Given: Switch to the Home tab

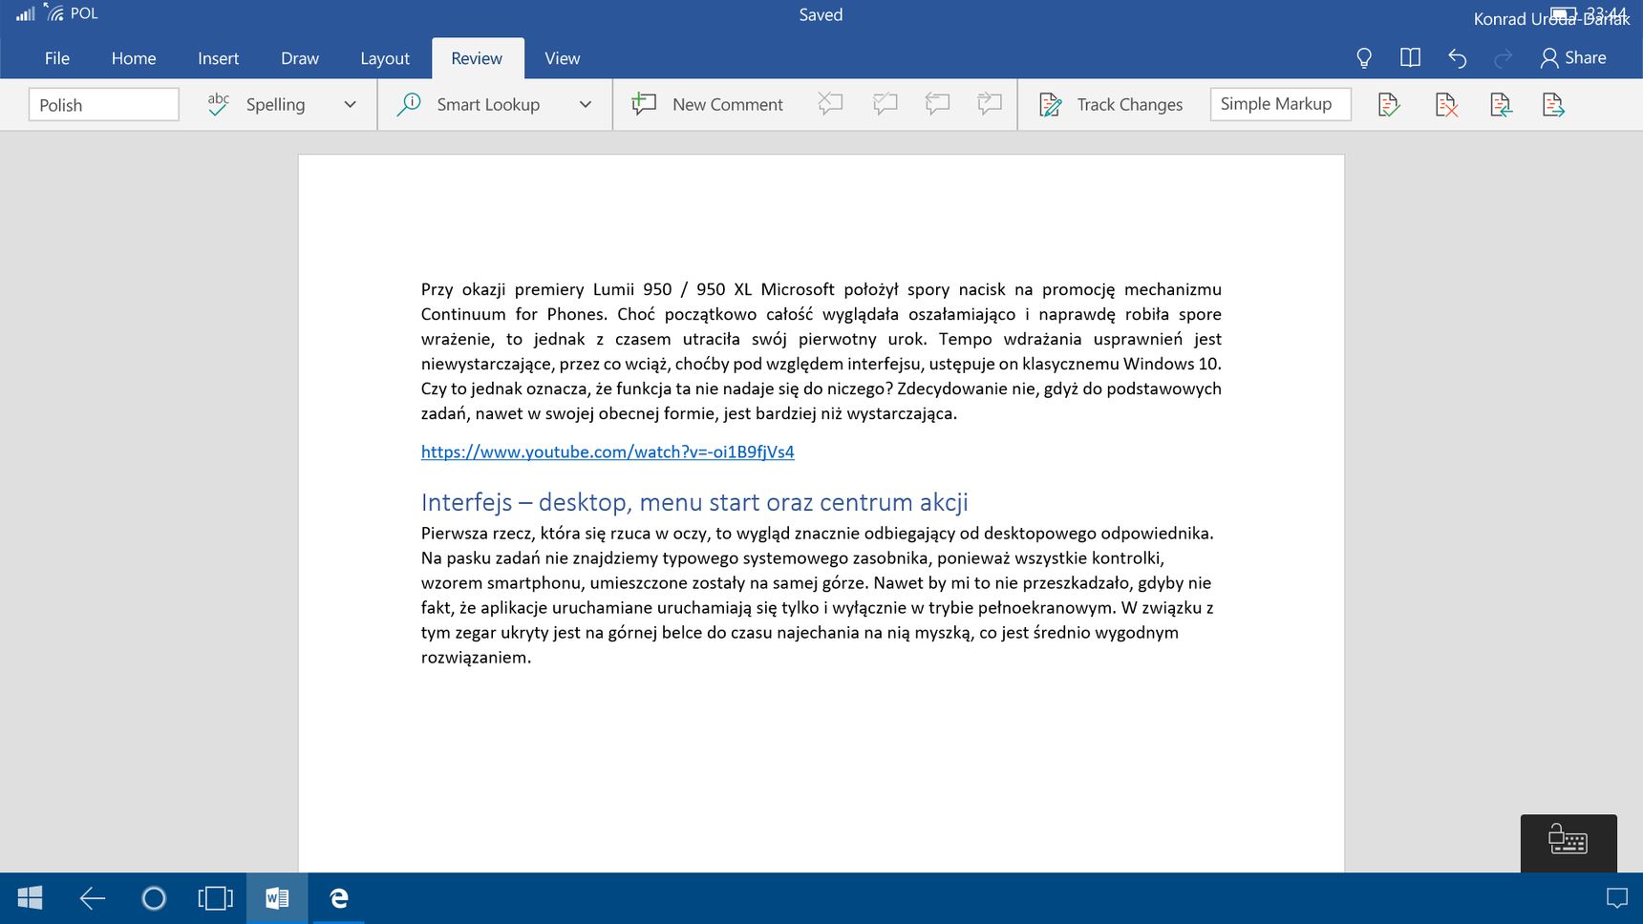Looking at the screenshot, I should pos(134,58).
